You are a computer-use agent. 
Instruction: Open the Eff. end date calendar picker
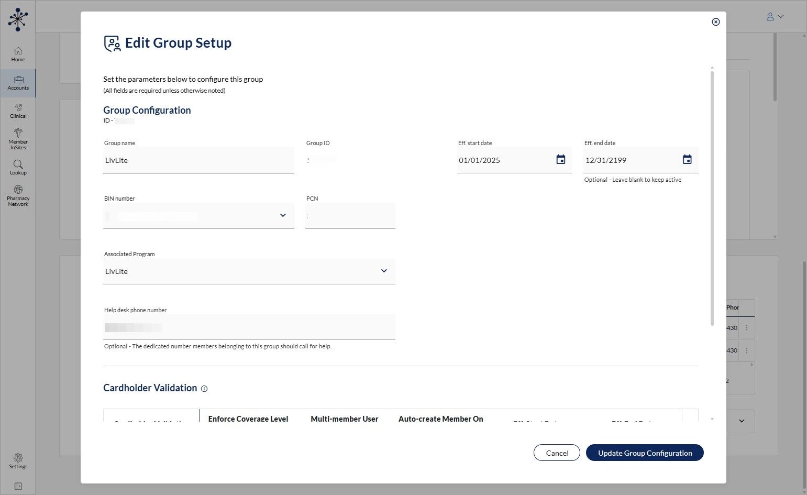click(x=687, y=160)
